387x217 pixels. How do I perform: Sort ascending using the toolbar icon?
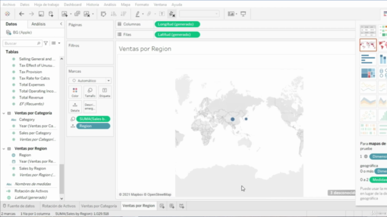(114, 14)
